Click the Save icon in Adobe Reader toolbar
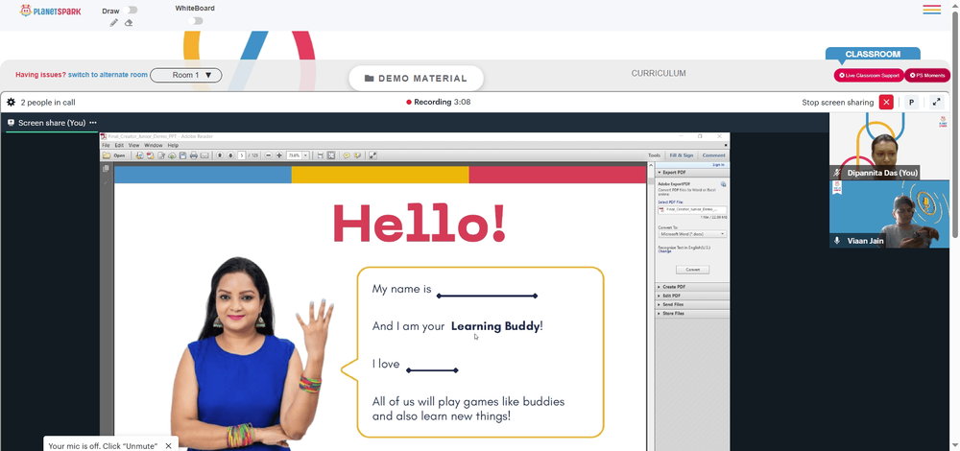 click(182, 155)
